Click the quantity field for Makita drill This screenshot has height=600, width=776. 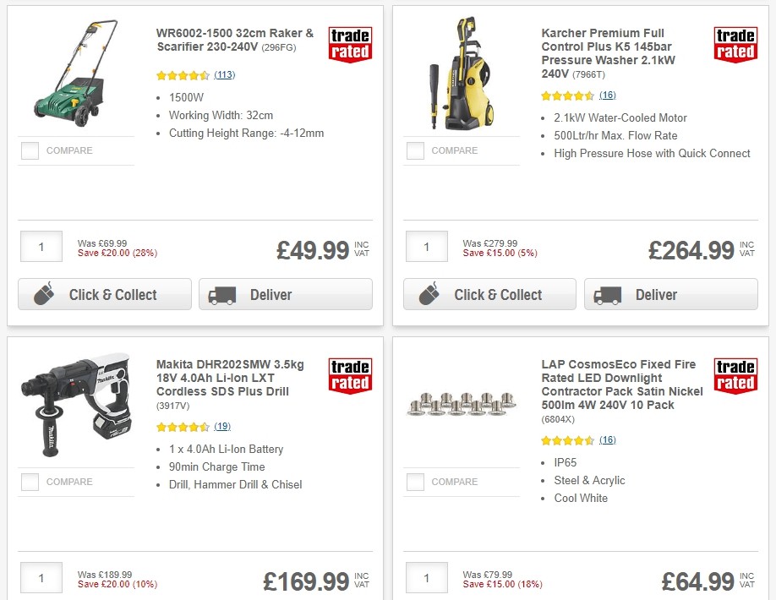tap(41, 578)
